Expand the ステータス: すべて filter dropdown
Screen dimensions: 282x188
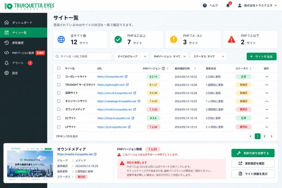[208, 56]
